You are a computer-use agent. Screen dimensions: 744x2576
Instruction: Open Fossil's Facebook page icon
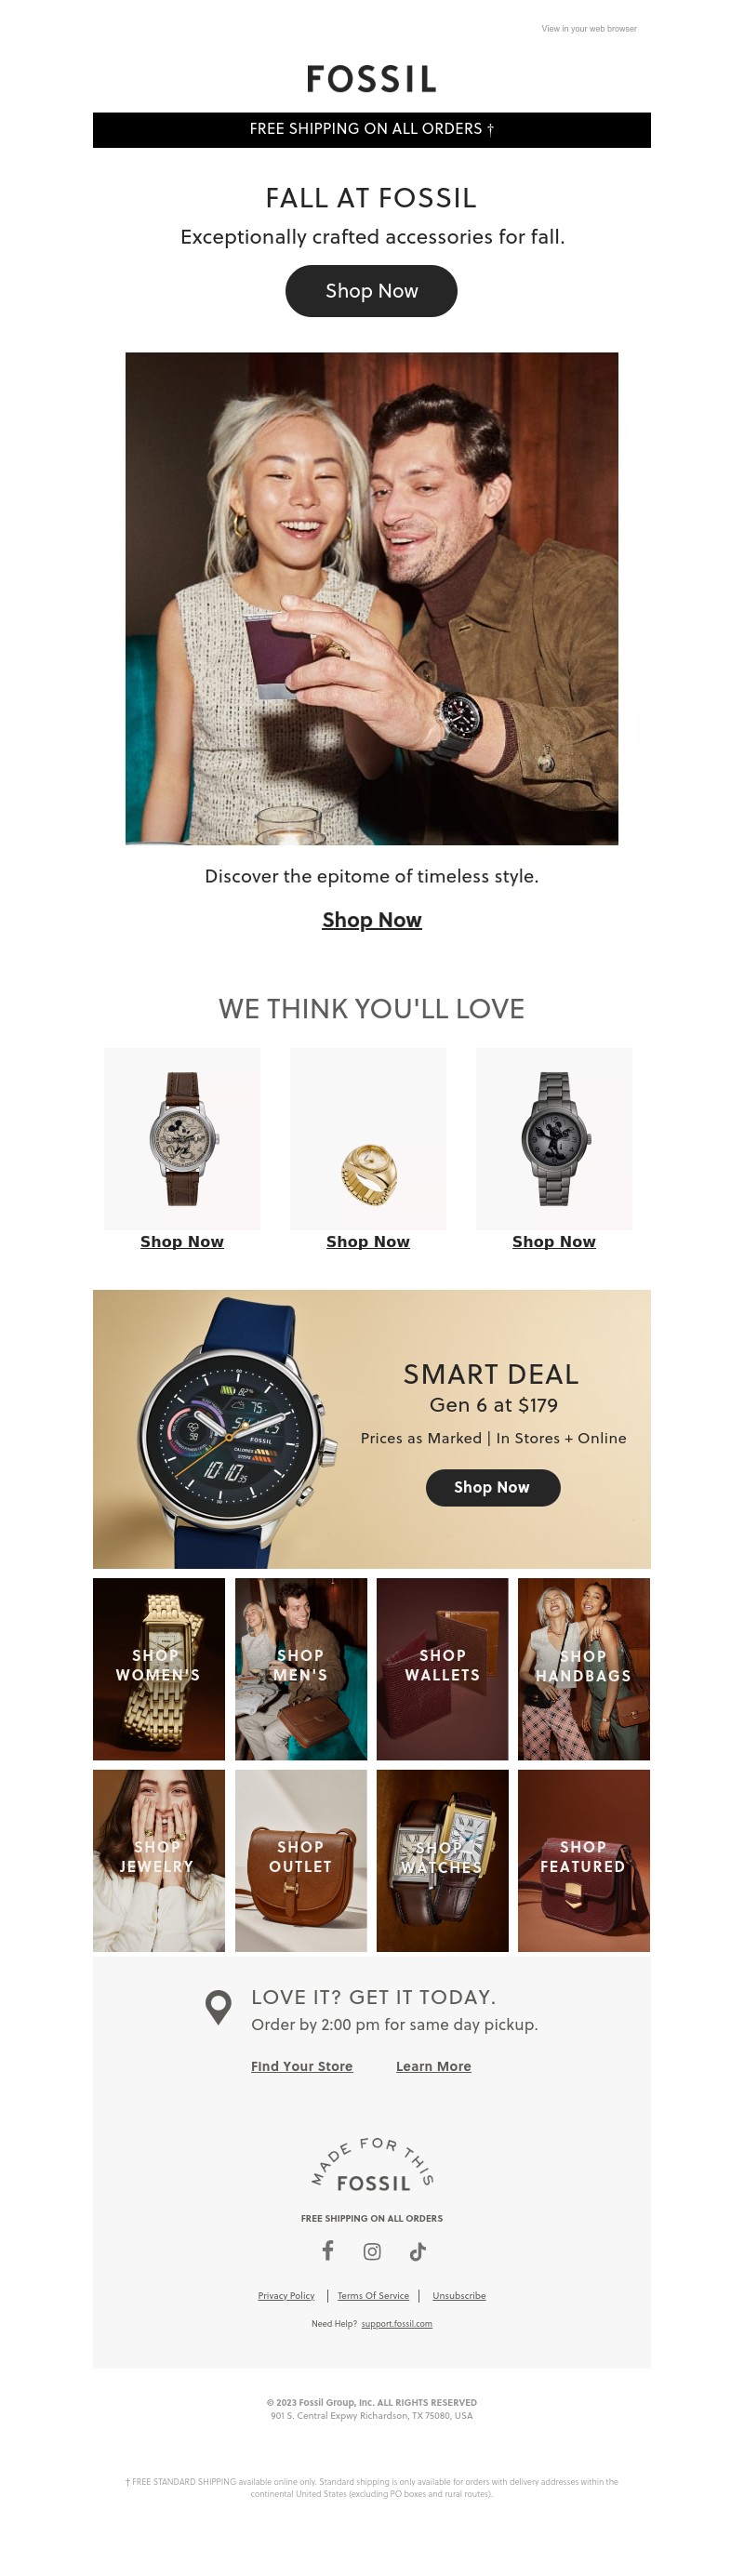click(x=327, y=2250)
